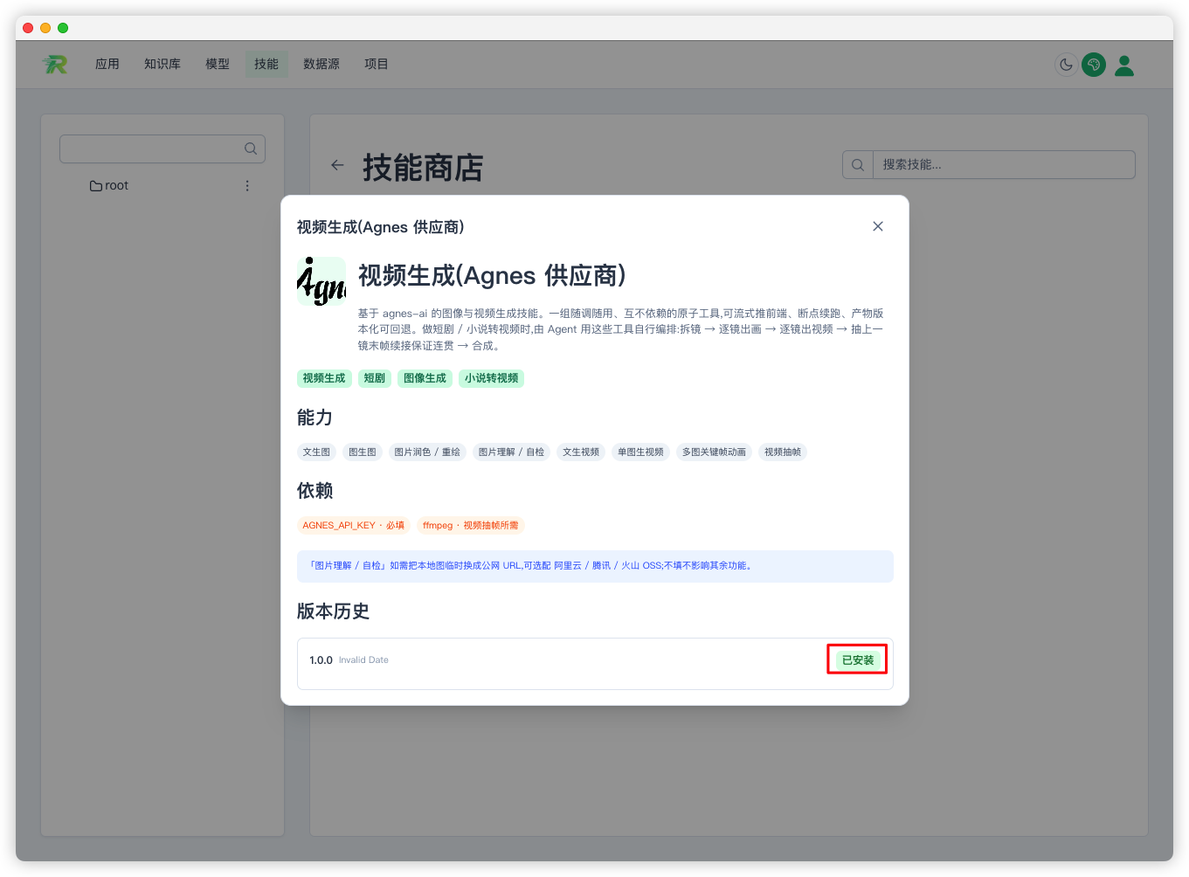Select the root folder in sidebar
This screenshot has width=1189, height=877.
coord(109,186)
